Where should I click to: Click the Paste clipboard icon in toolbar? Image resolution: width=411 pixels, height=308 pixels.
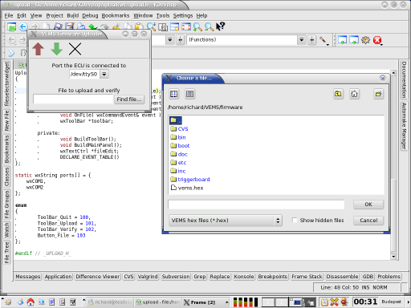139,26
